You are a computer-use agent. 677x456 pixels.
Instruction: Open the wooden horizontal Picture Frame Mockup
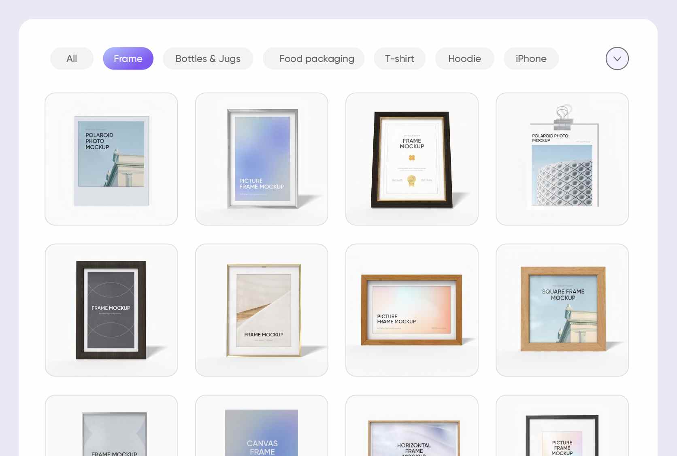pos(412,310)
